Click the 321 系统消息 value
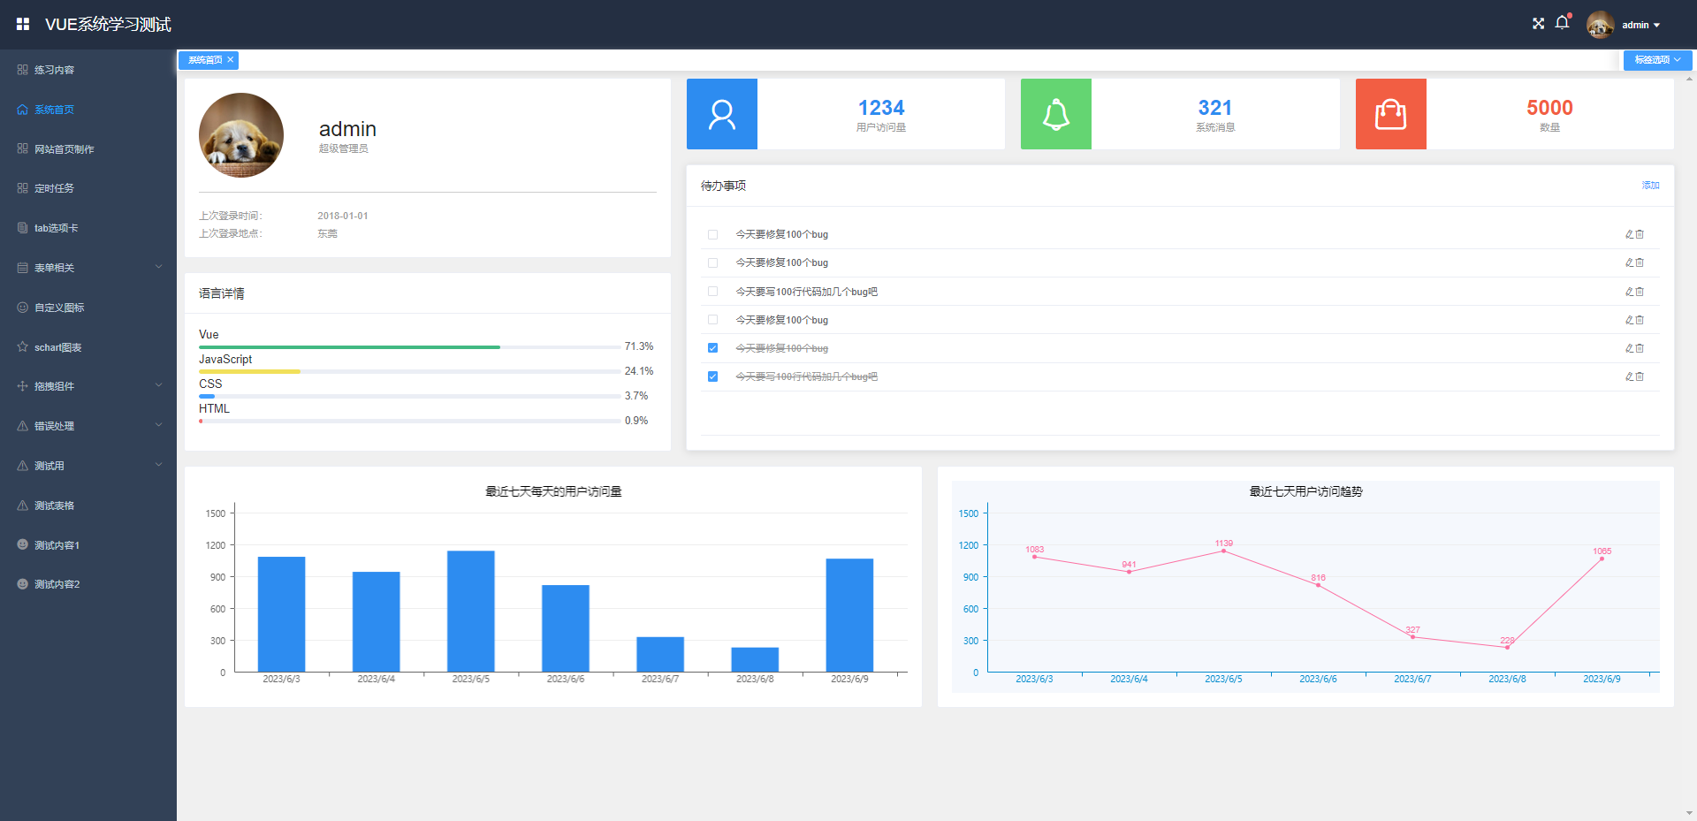Screen dimensions: 1697x821 click(x=1215, y=108)
